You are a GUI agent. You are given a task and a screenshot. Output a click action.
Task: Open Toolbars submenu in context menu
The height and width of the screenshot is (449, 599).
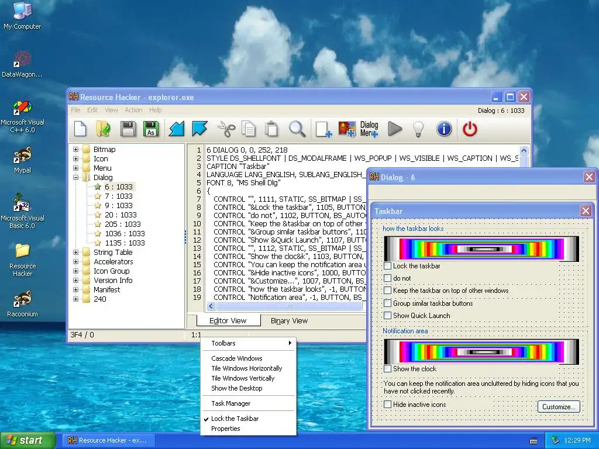248,343
